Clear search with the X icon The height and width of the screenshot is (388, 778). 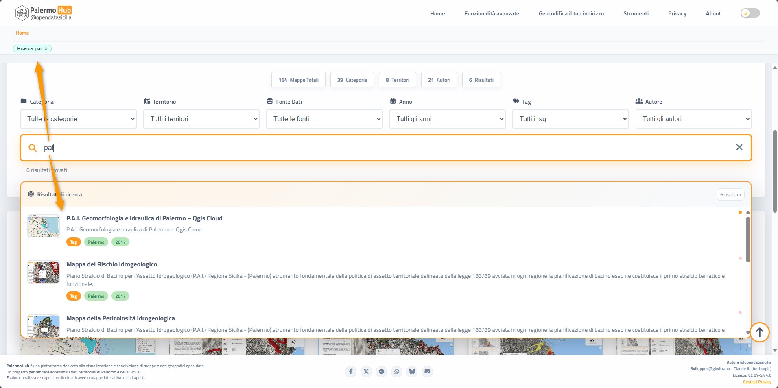pyautogui.click(x=739, y=147)
